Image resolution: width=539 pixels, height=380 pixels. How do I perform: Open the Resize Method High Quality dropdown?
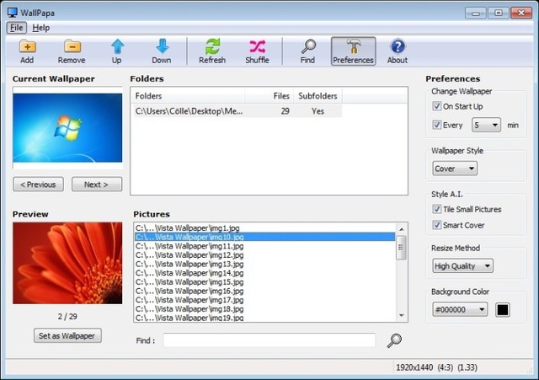(462, 265)
